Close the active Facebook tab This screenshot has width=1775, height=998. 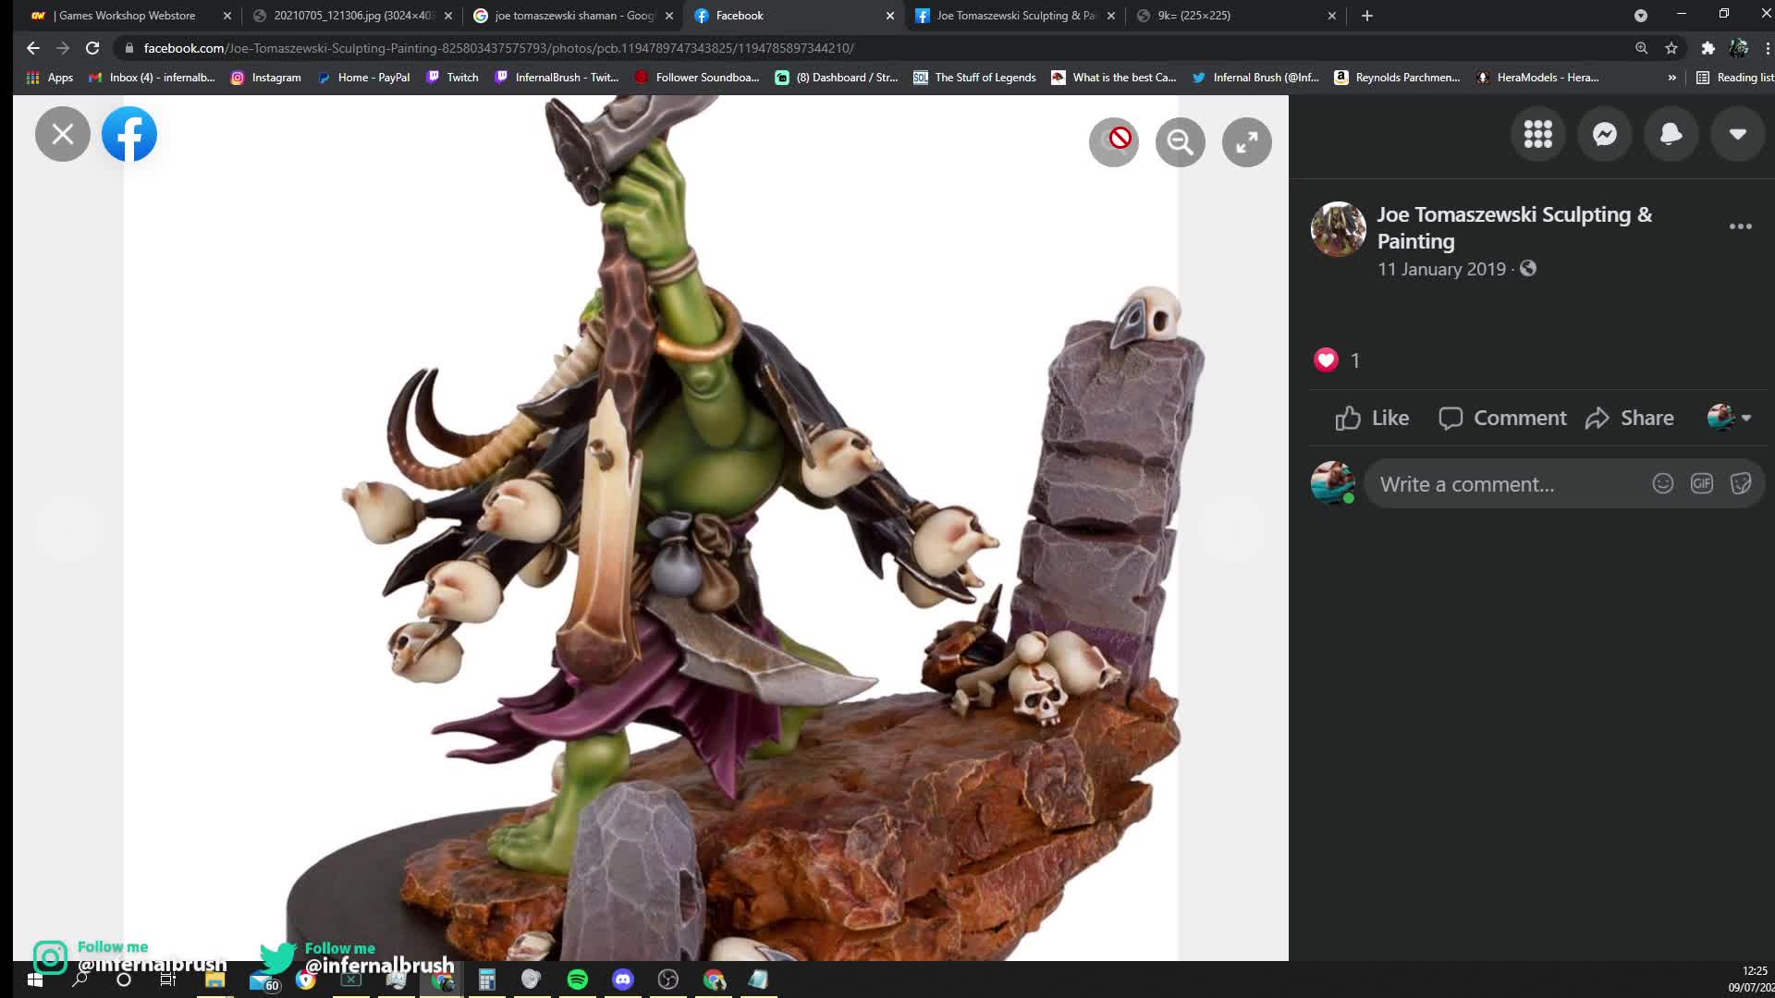[x=890, y=16]
